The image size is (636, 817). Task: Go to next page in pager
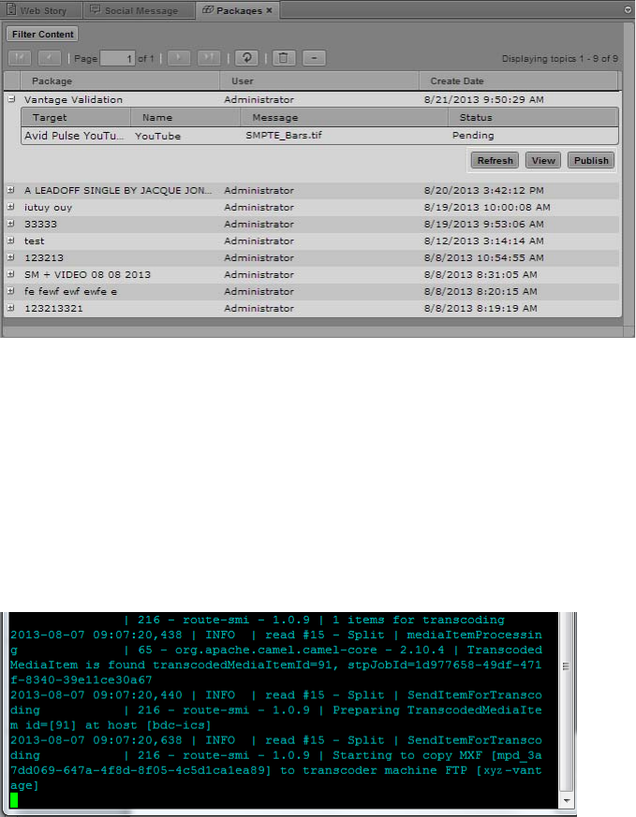179,58
